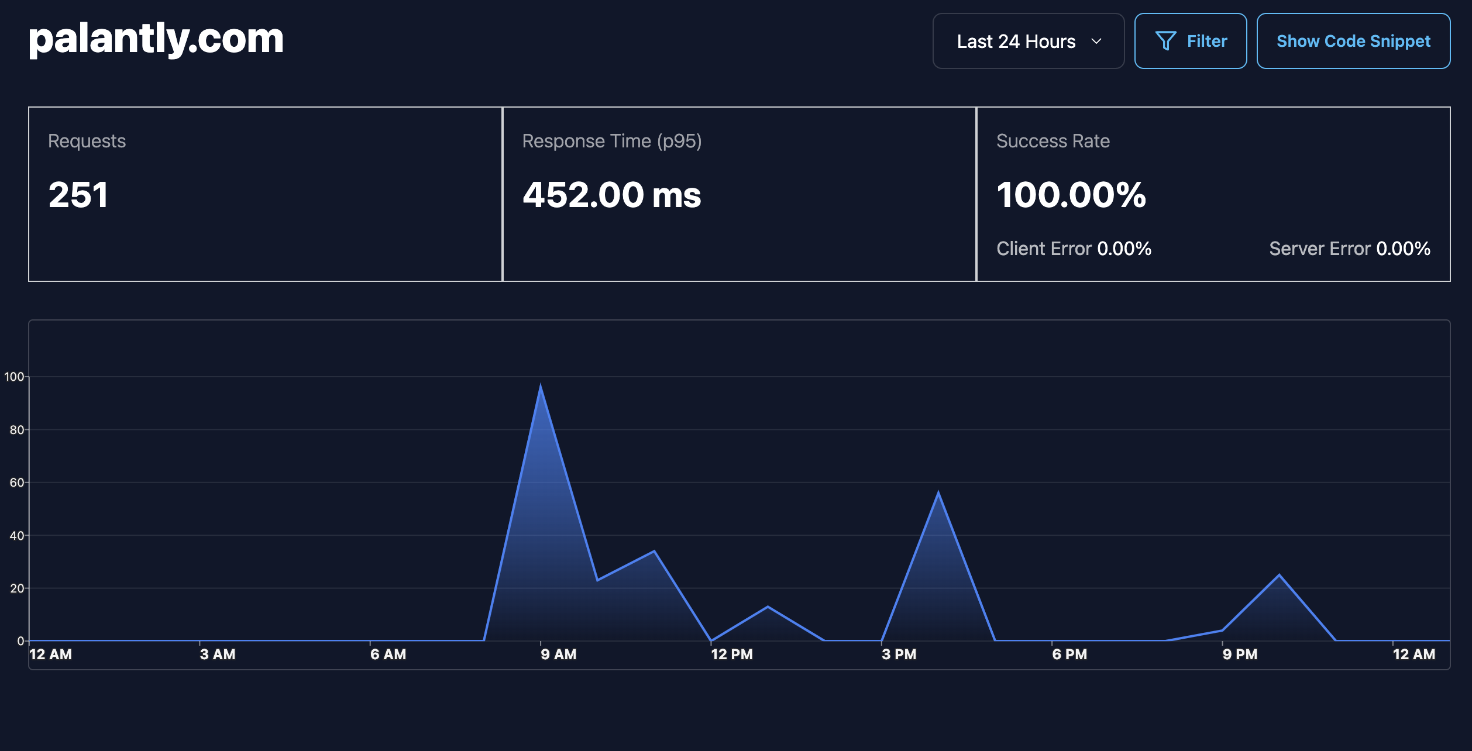Click the 251 requests count

click(78, 195)
